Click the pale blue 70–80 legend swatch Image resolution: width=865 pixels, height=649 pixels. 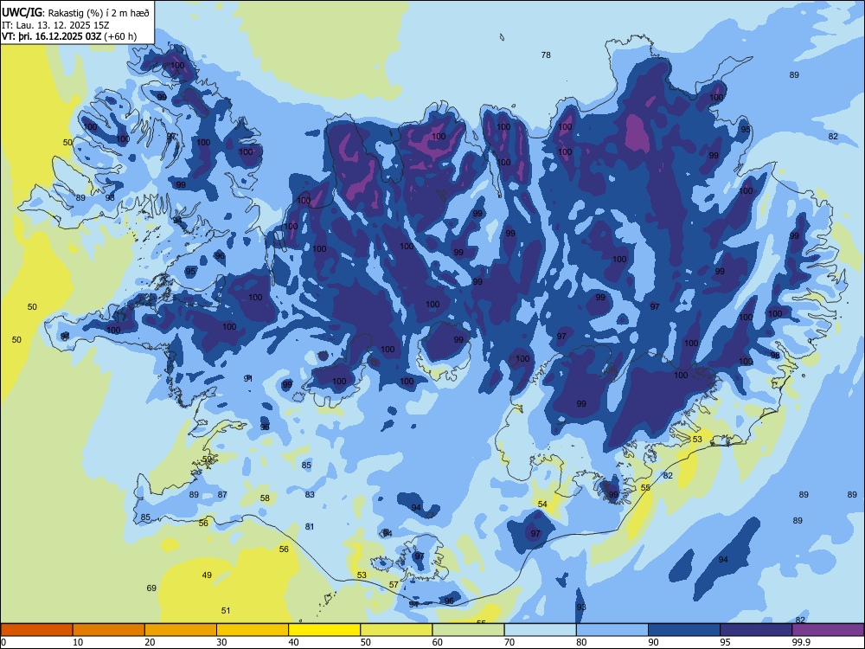[x=540, y=630]
